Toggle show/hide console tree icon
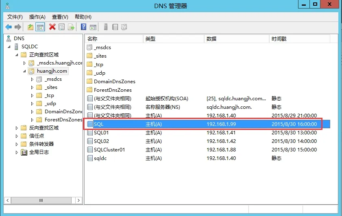Screen dimensions: 342x216 tap(40, 27)
